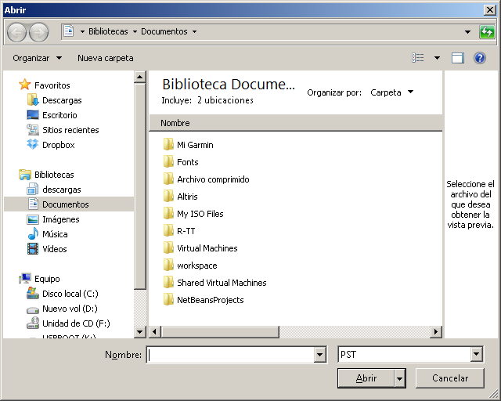Viewport: 501px width, 401px height.
Task: Open the PST file type dropdown
Action: (x=476, y=354)
